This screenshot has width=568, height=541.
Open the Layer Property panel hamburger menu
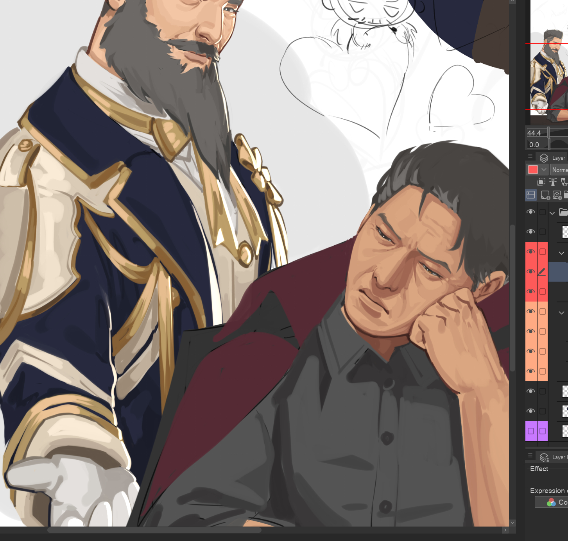click(530, 456)
